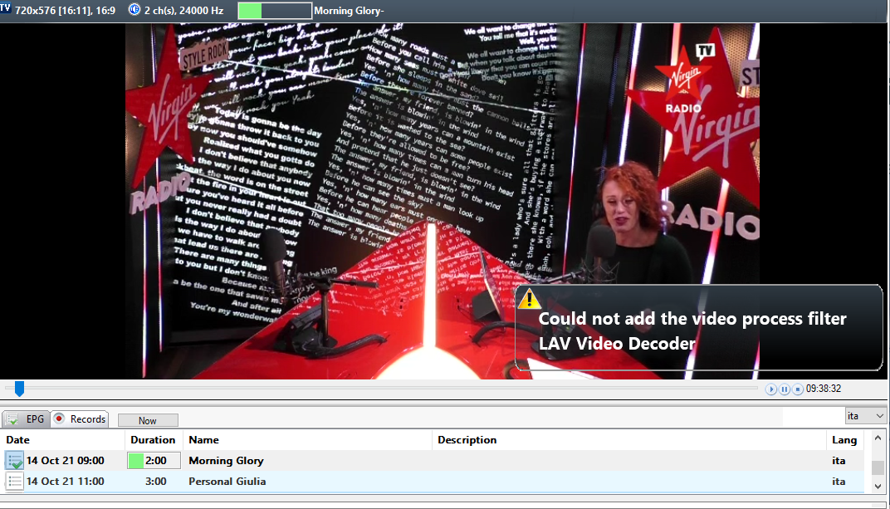Click the Name column header
Viewport: 890px width, 509px height.
(x=308, y=440)
